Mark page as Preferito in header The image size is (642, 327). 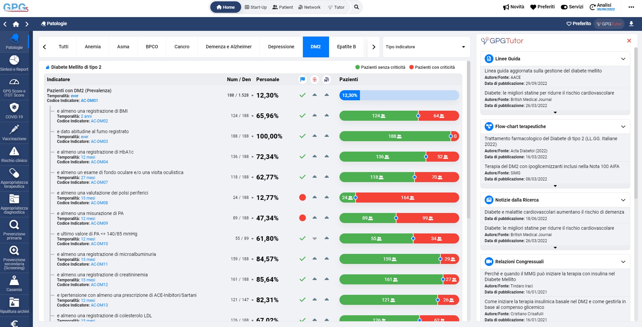tap(579, 24)
